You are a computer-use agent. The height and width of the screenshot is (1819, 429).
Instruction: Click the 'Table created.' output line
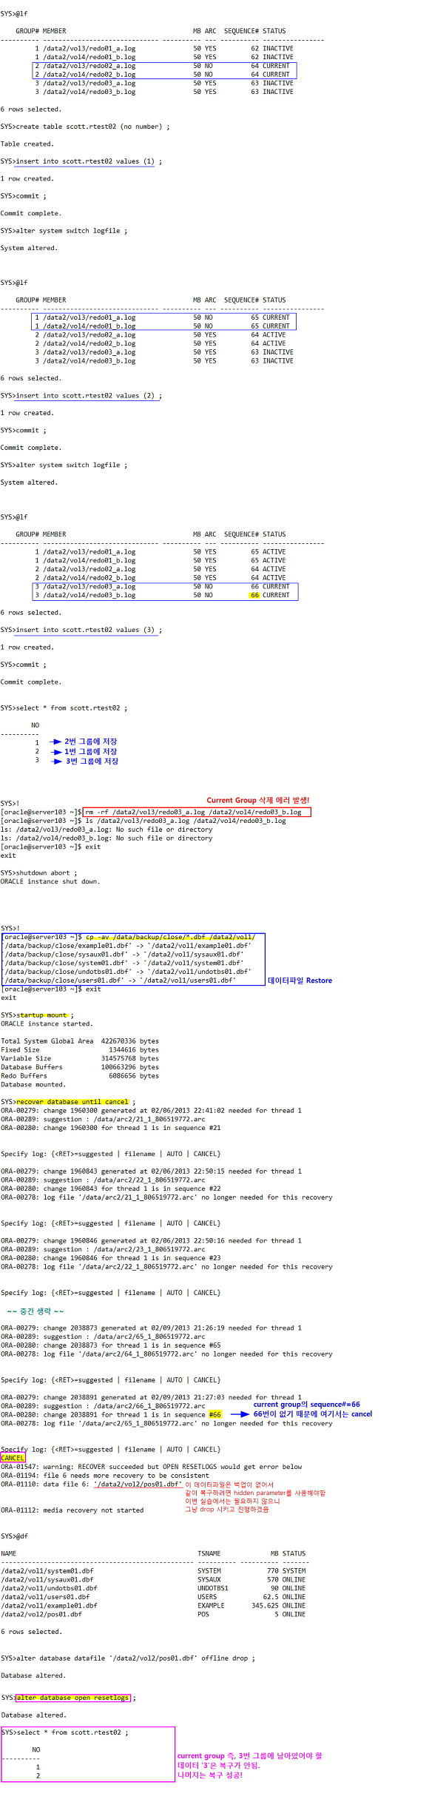coord(27,144)
